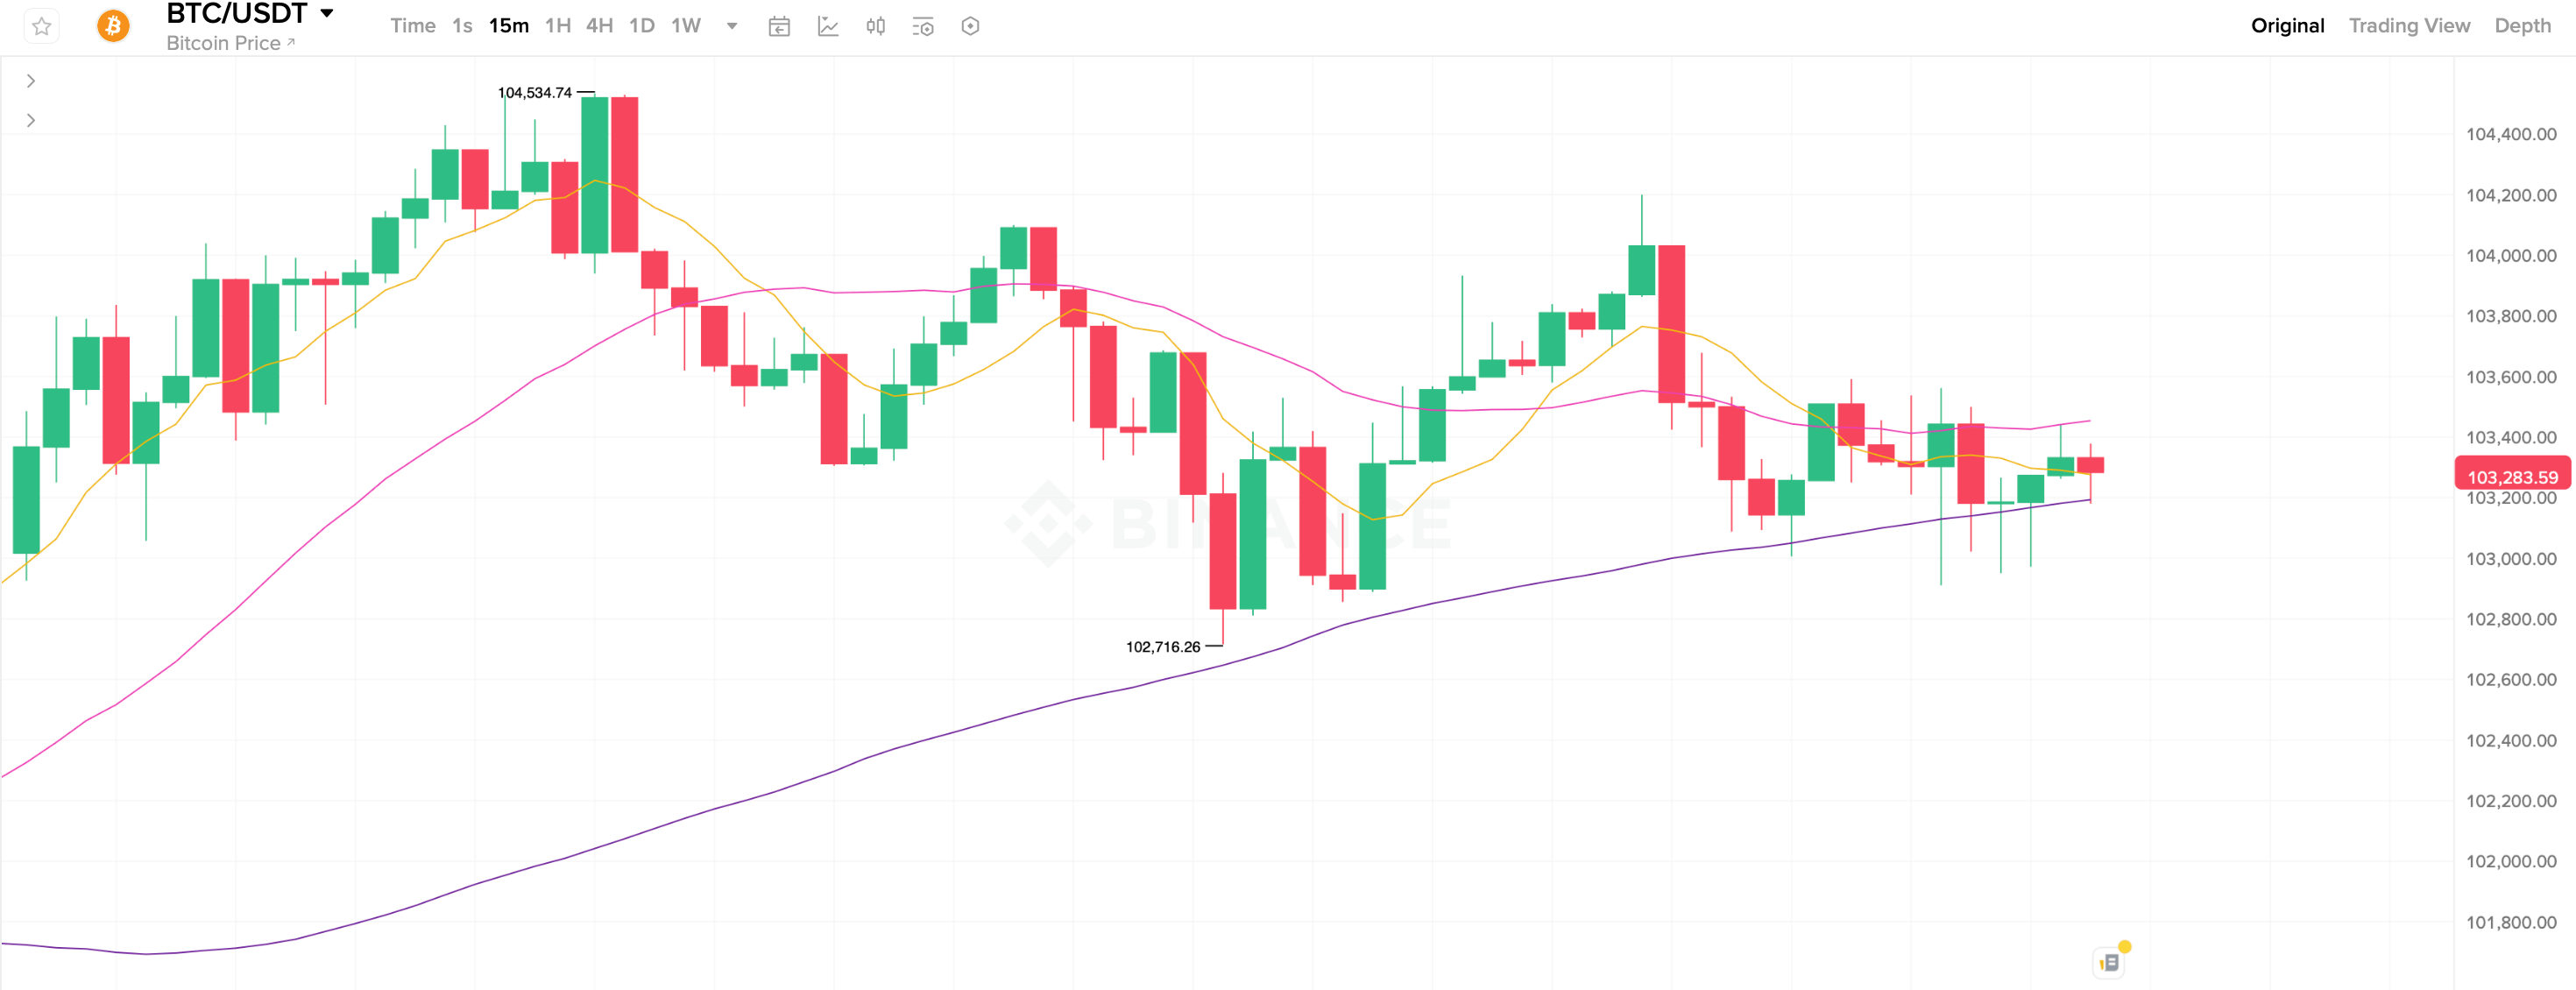This screenshot has height=990, width=2576.
Task: Switch chart to 4H interval
Action: tap(599, 26)
